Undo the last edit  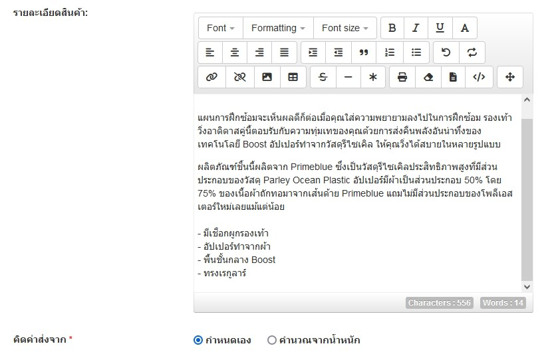446,52
